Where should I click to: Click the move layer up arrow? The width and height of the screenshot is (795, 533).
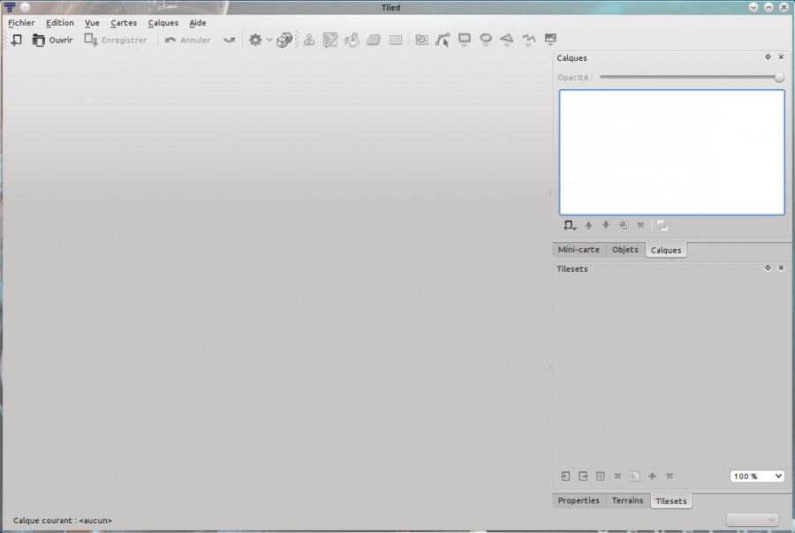coord(588,226)
